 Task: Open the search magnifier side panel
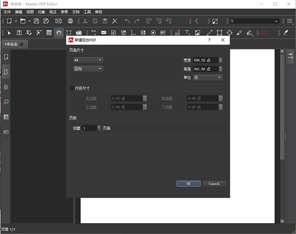click(x=6, y=102)
